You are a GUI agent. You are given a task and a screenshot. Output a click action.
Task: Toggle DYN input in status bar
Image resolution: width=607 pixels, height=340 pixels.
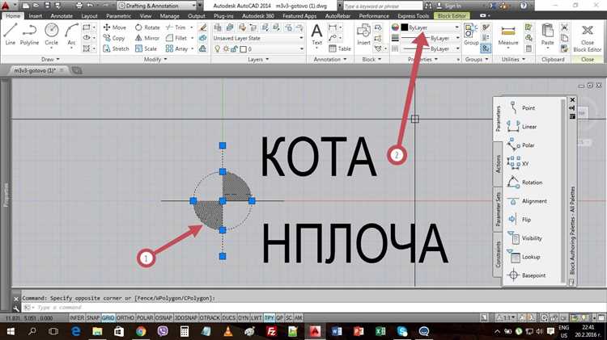pos(243,317)
